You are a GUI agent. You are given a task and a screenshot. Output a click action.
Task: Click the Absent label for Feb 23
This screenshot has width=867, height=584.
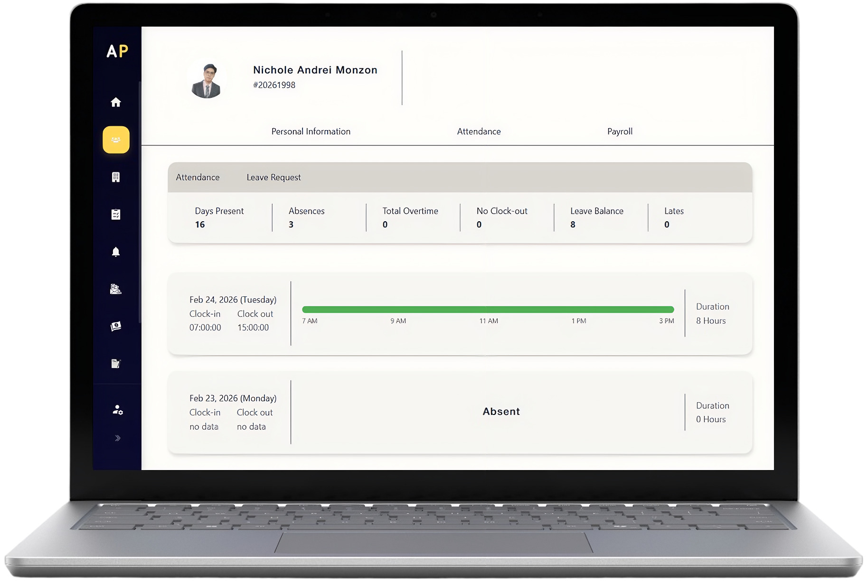(501, 412)
